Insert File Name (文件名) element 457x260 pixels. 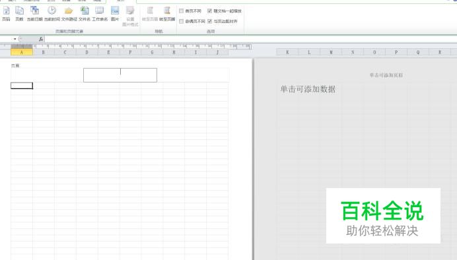pyautogui.click(x=85, y=14)
